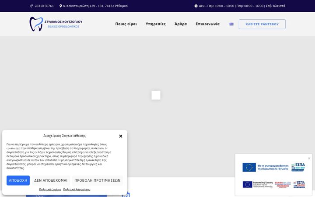Screen dimensions: 315x197
Task: Click the ΕΙΔΙΚΟΣ ΟΡΘΟΔΟΝΤΙΚΟΣ subtitle
Action: pos(63,27)
